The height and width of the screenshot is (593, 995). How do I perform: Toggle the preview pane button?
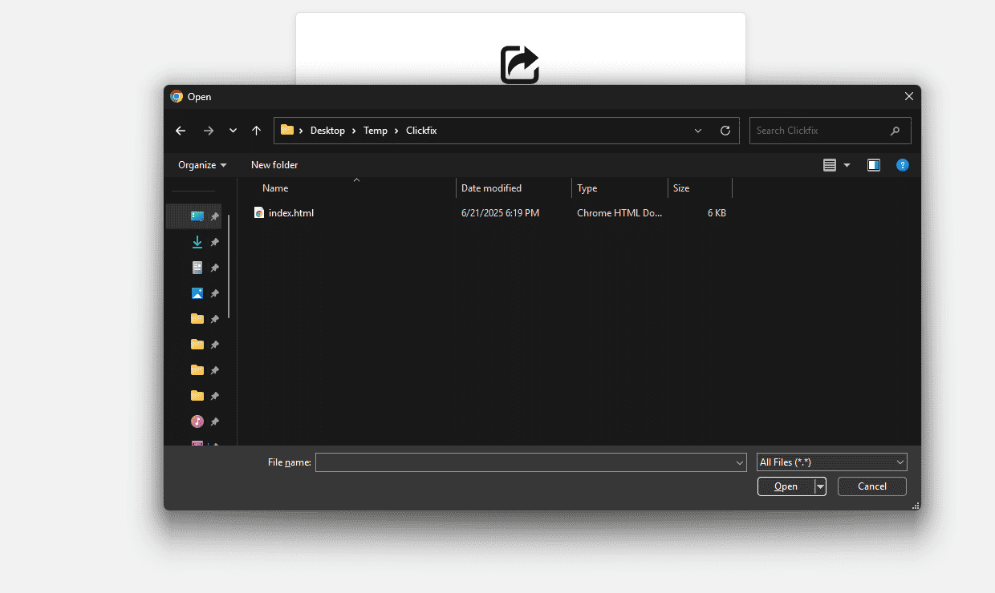[874, 165]
